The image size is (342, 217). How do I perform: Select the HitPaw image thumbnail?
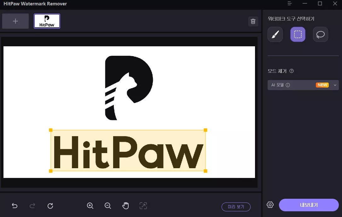tap(47, 21)
